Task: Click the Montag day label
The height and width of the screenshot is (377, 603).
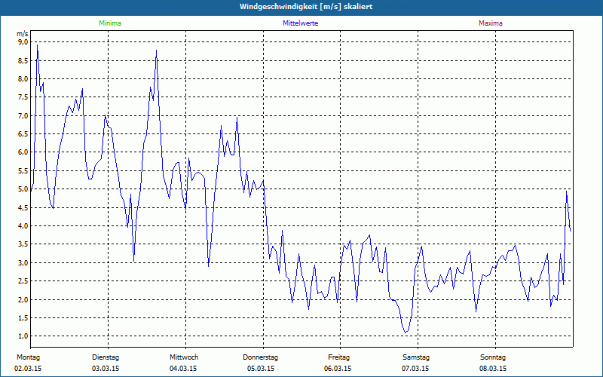Action: tap(28, 357)
